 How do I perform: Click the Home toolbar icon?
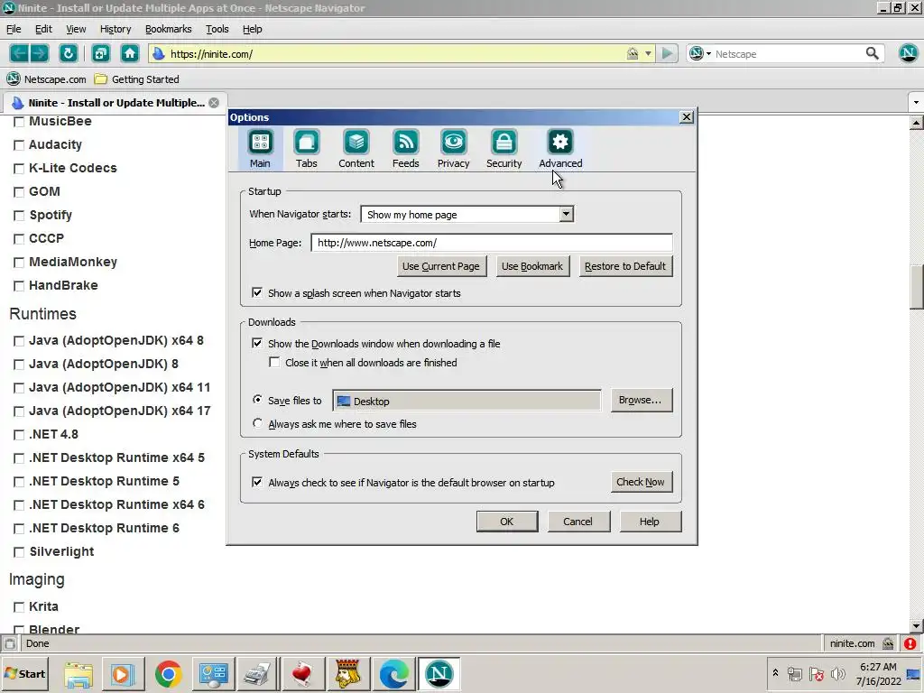pyautogui.click(x=130, y=53)
